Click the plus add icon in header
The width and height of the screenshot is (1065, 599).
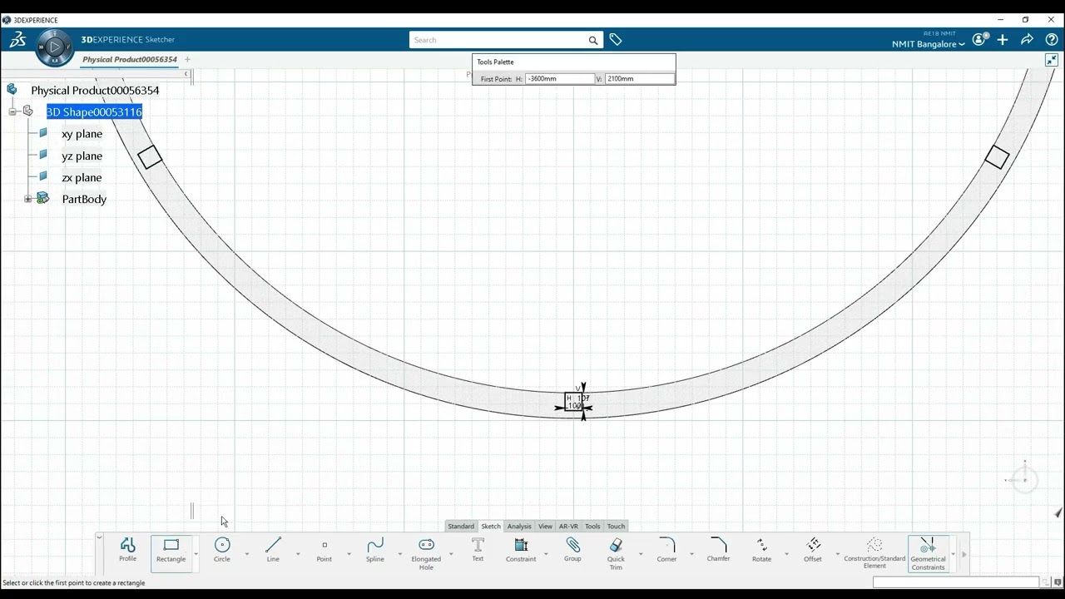1003,39
